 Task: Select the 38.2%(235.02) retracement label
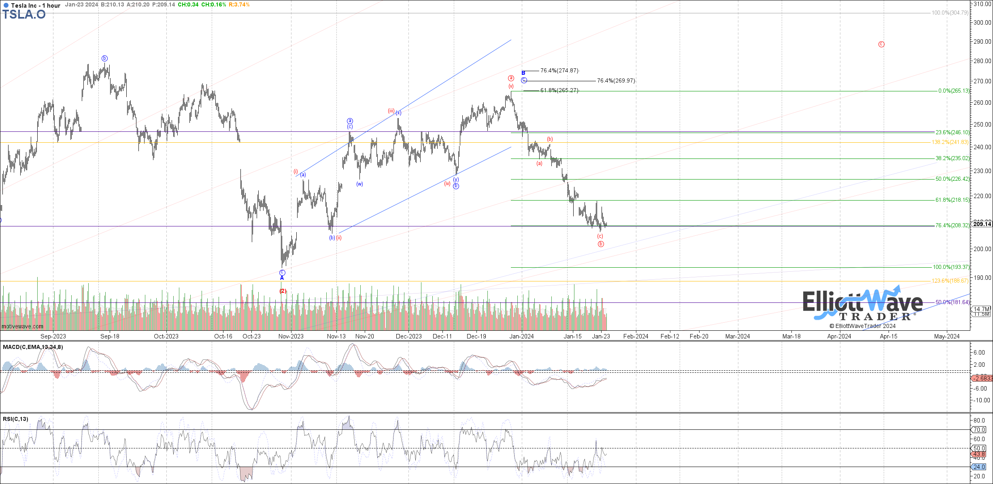pyautogui.click(x=953, y=159)
